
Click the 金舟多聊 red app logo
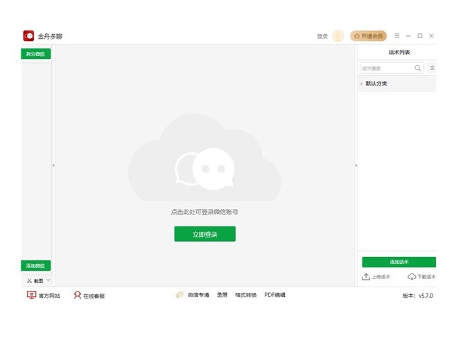coord(28,36)
